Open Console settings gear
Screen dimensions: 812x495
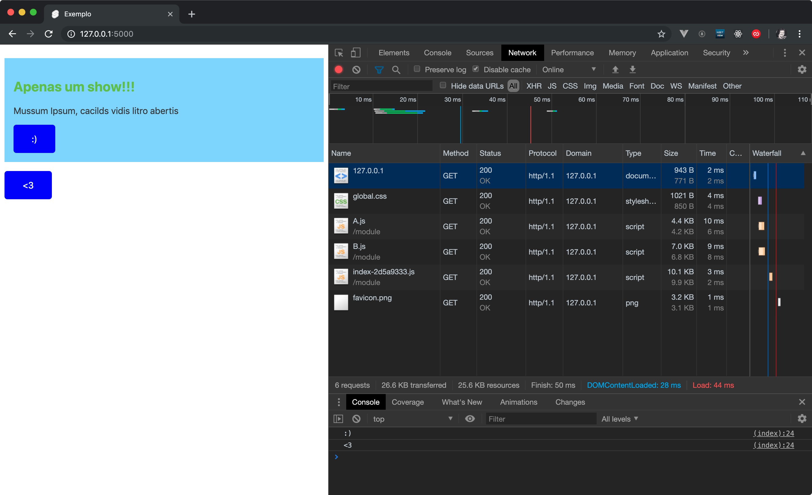802,419
